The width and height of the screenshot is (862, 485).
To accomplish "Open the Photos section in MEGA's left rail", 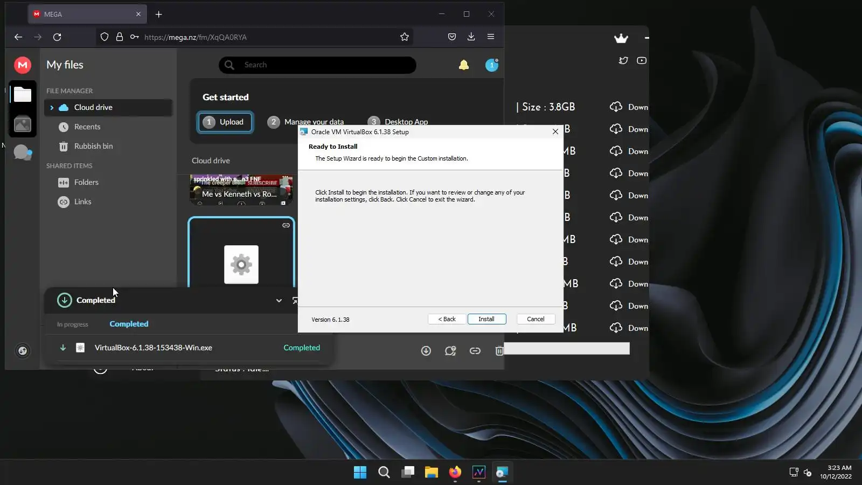I will click(23, 124).
